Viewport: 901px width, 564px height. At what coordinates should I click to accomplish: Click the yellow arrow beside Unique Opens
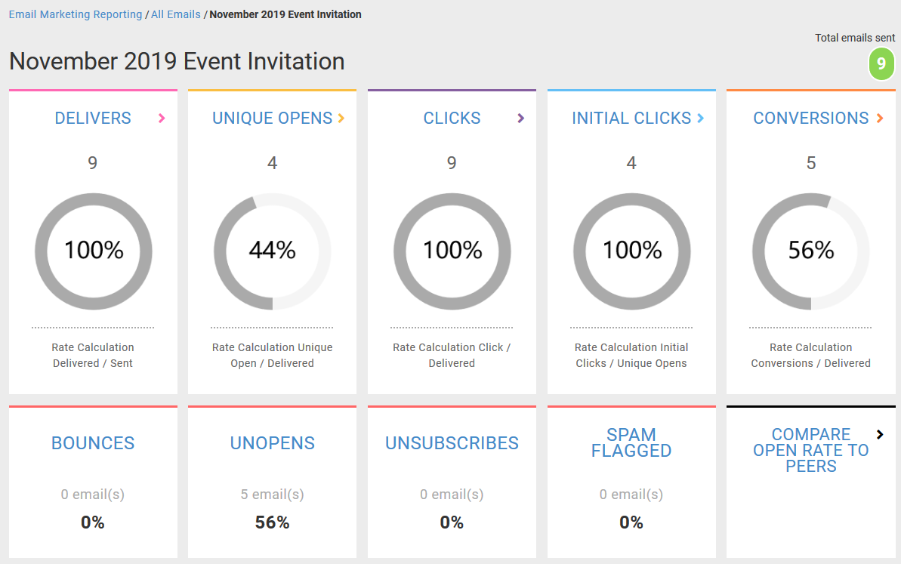341,119
